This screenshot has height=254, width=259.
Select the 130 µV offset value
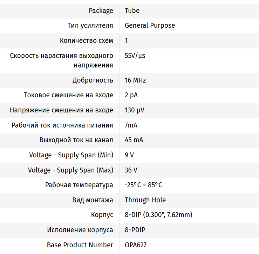point(135,110)
